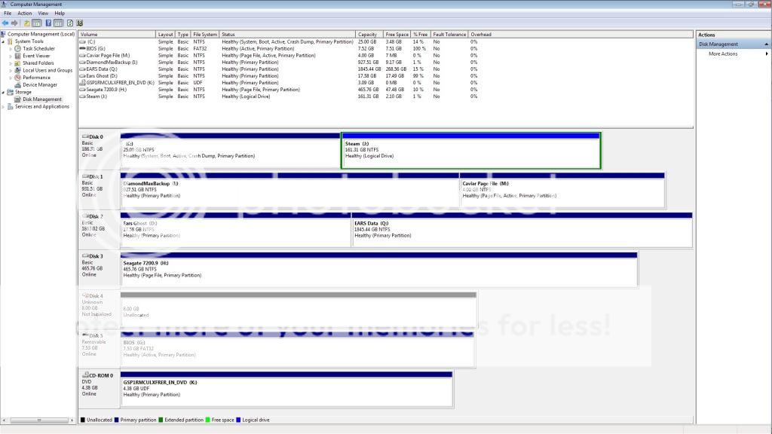Viewport: 772px width, 434px height.
Task: Open the Action menu
Action: (x=25, y=13)
